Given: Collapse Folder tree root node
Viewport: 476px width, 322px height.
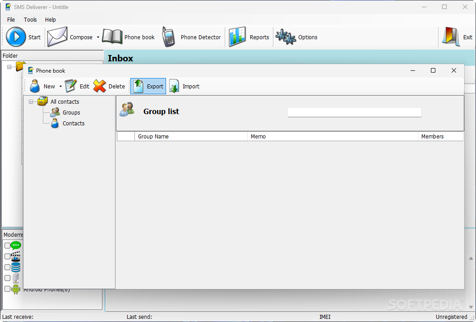Looking at the screenshot, I should 9,67.
